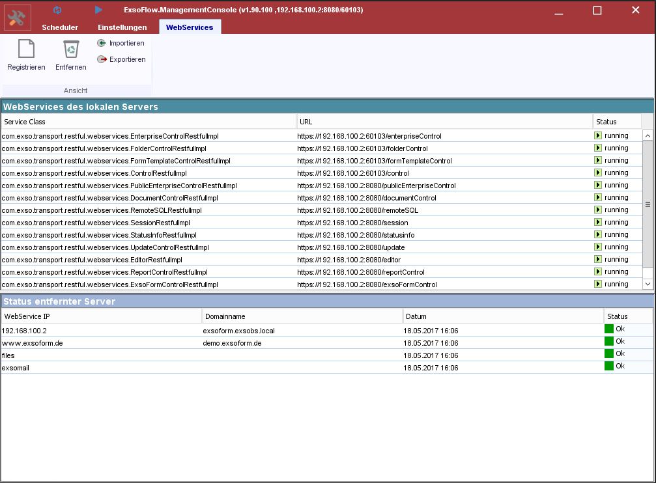Click scrollbar up arrow in services list
The image size is (656, 483).
(x=648, y=135)
